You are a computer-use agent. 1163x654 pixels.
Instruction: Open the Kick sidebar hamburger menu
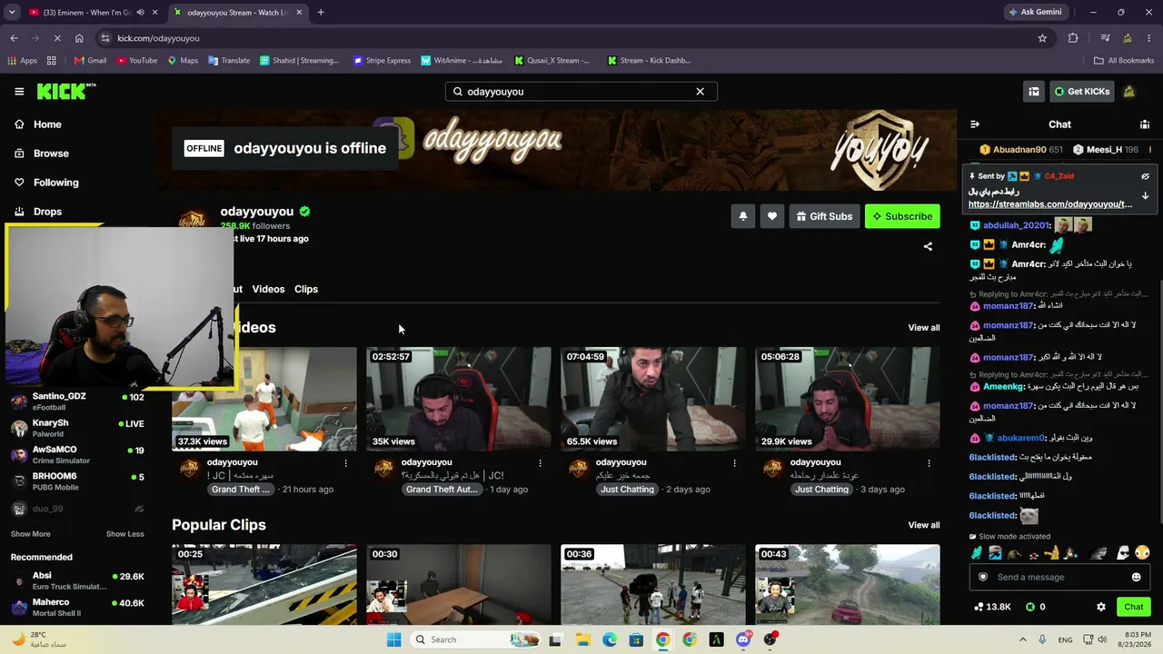tap(19, 92)
